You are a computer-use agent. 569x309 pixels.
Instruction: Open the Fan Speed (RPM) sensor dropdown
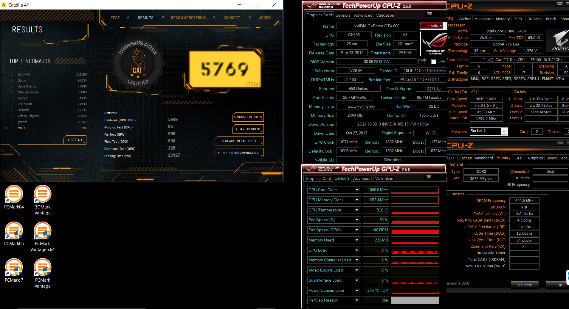coord(357,230)
